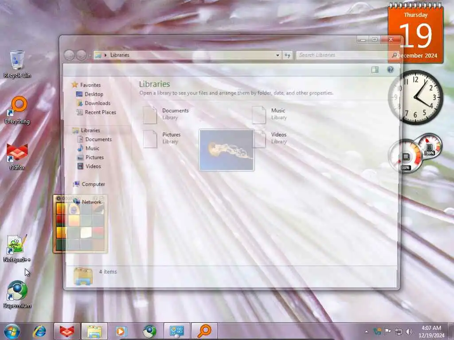Image resolution: width=454 pixels, height=340 pixels.
Task: Show hidden system tray icons
Action: point(366,332)
